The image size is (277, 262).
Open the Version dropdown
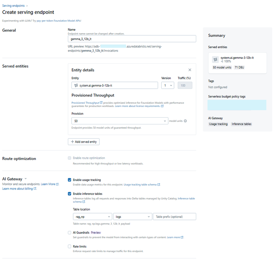tap(167, 85)
